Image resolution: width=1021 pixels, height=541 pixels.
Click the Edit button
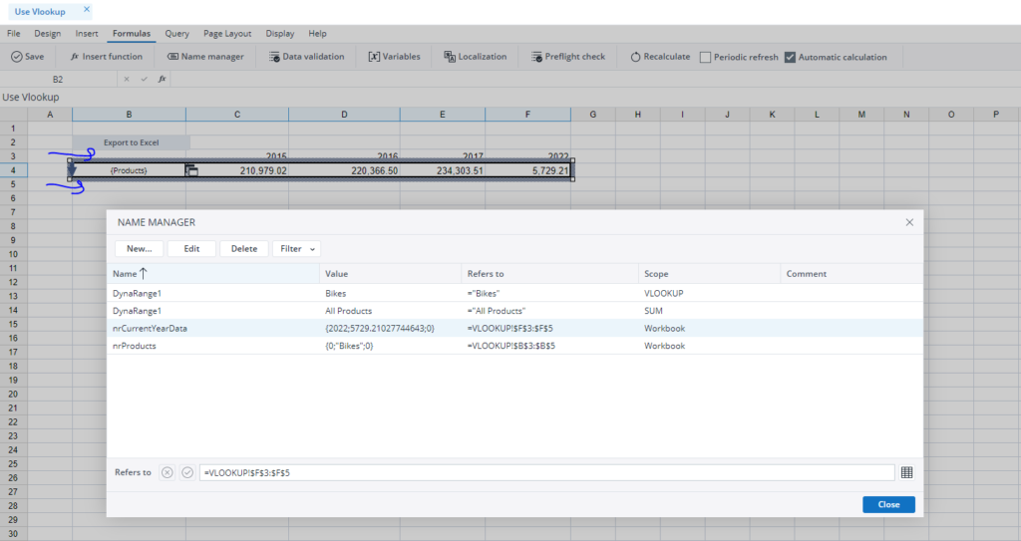[x=191, y=249]
